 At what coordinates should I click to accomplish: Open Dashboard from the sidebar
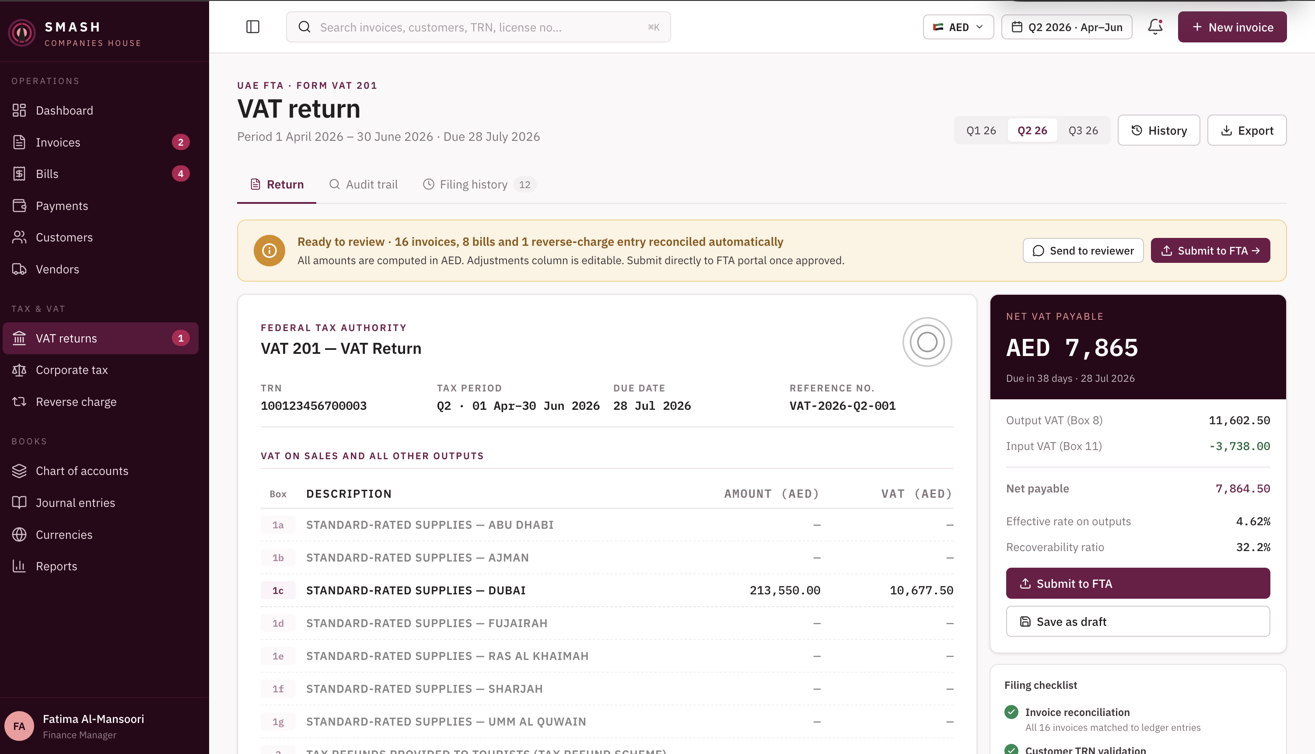coord(101,110)
